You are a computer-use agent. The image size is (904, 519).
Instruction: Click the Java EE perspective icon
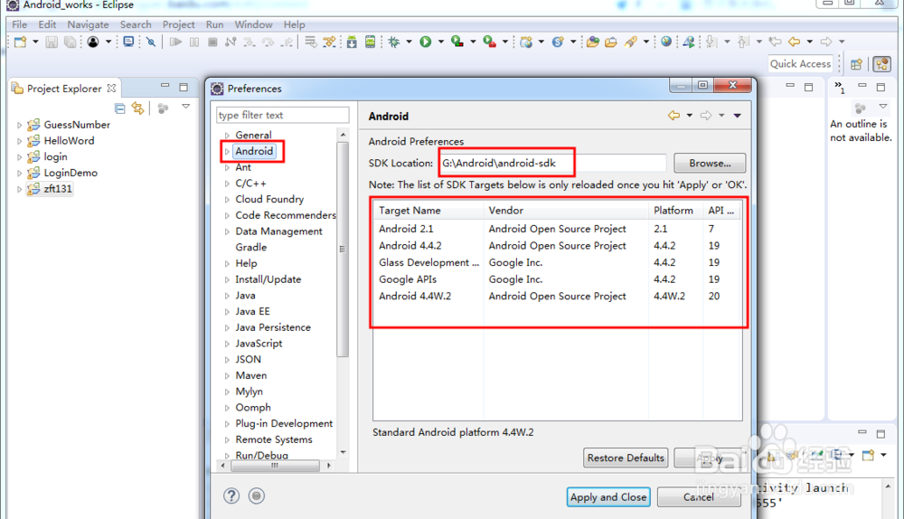click(881, 64)
